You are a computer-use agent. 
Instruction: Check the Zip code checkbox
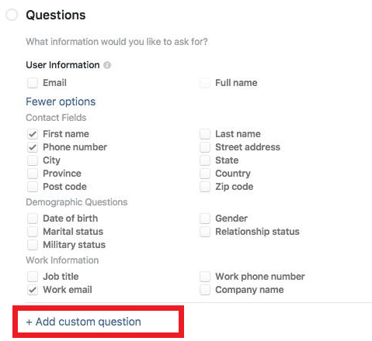pos(205,187)
